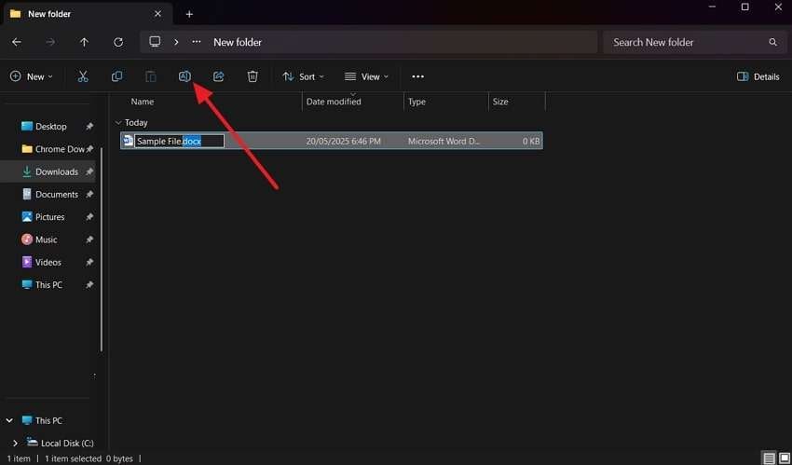Collapse the Today group
Viewport: 792px width, 465px height.
pyautogui.click(x=118, y=123)
